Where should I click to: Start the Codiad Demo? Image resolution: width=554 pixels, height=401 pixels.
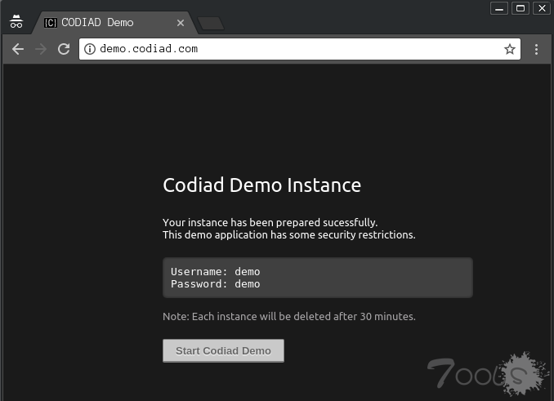(x=223, y=350)
